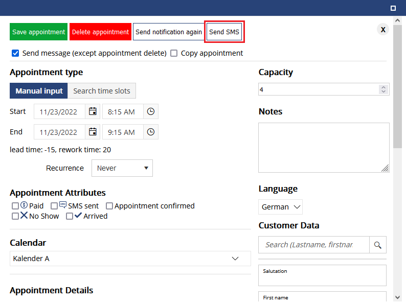Screen dimensions: 406x304
Task: Click the Appointment Attributes heading
Action: pos(58,193)
